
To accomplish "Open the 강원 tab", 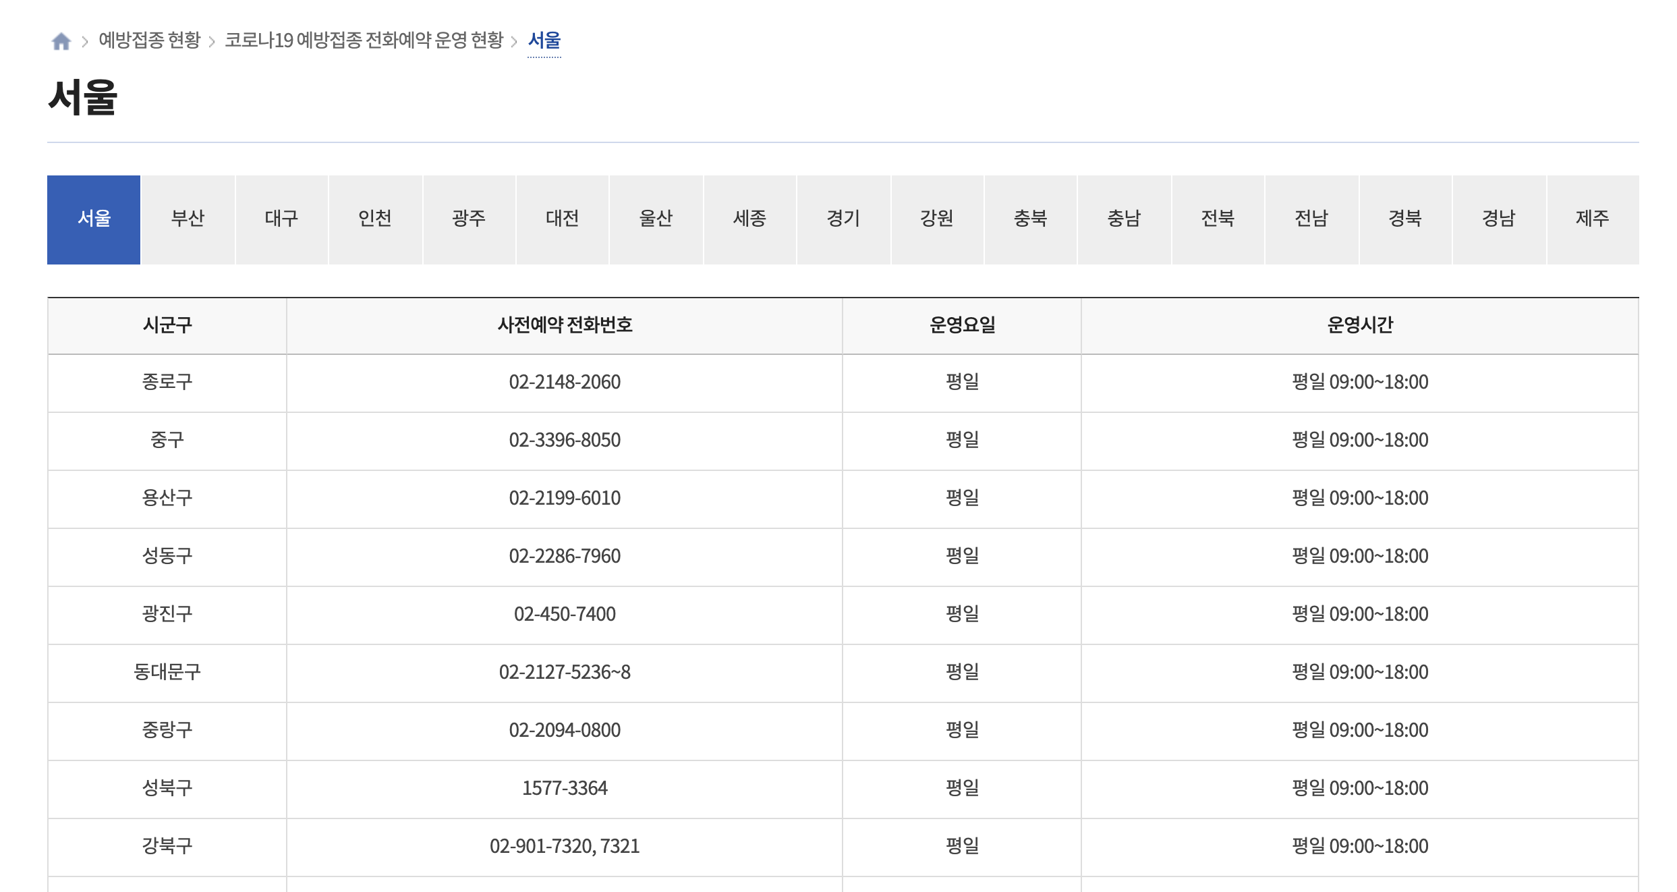I will (x=937, y=219).
